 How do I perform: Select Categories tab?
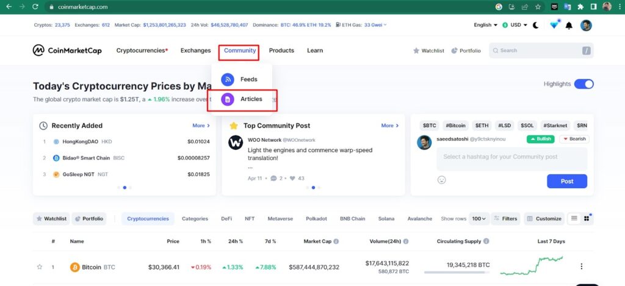pyautogui.click(x=195, y=219)
